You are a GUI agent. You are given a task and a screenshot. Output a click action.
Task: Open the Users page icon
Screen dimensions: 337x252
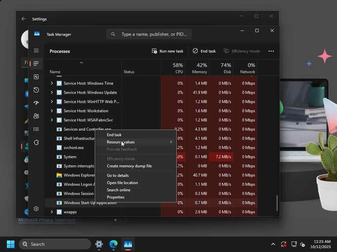(36, 116)
